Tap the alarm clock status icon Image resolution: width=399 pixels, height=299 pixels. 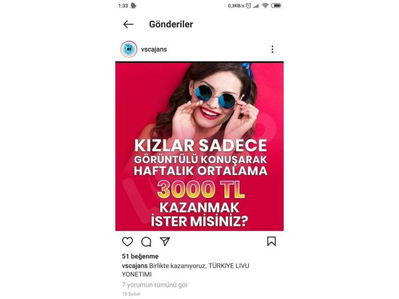click(248, 6)
